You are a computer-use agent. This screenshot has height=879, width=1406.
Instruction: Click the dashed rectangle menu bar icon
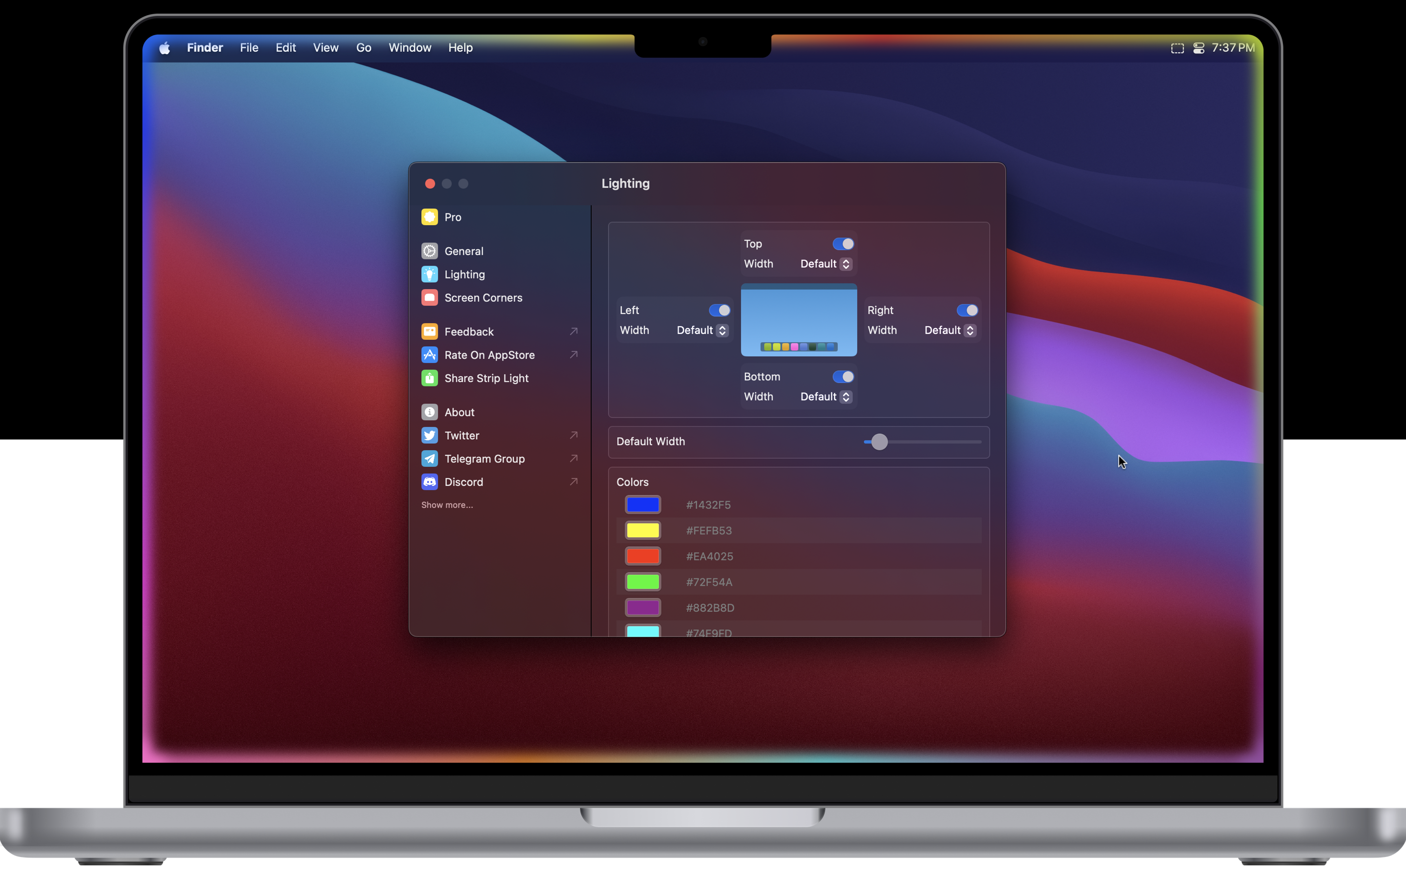(1177, 48)
